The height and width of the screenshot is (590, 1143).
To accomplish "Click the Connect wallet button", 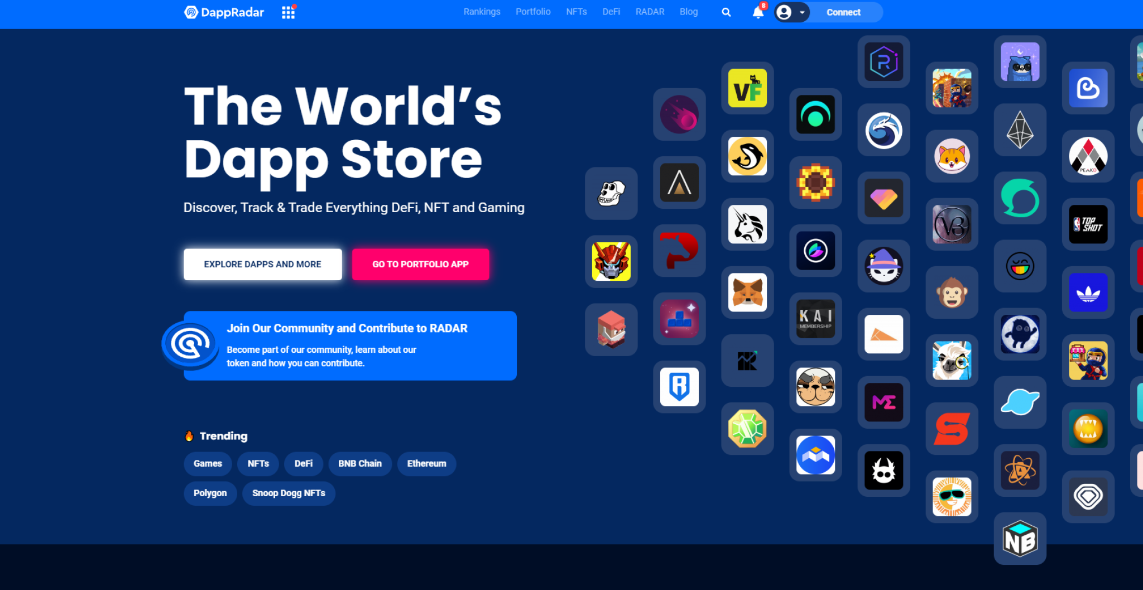I will pos(843,12).
